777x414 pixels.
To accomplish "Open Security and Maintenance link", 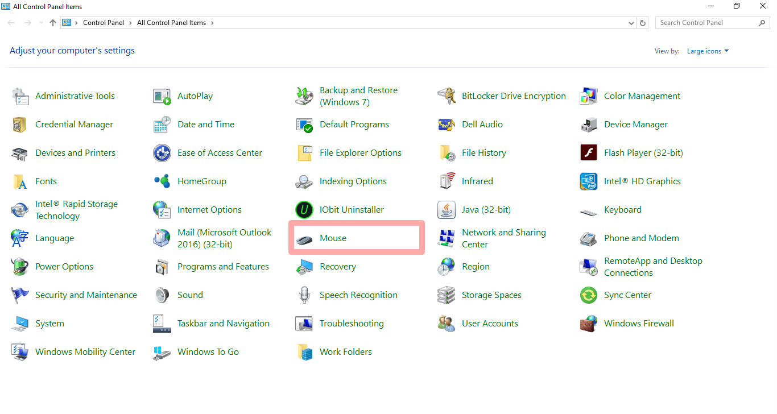I will (x=86, y=295).
